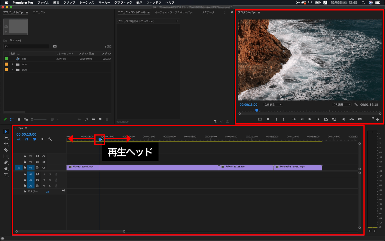The image size is (385, 241).
Task: Open the ファイル menu
Action: [x=43, y=2]
